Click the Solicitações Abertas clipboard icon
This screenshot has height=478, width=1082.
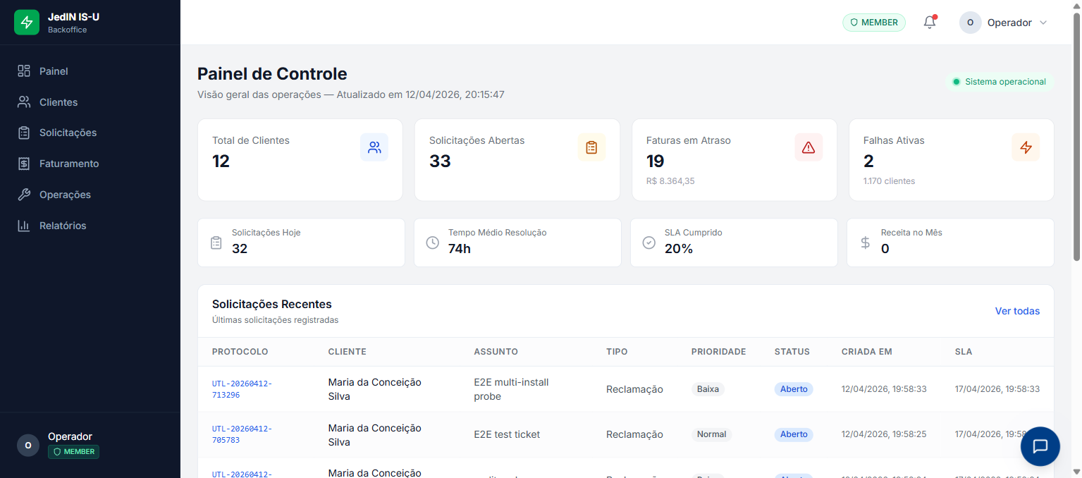pos(591,147)
